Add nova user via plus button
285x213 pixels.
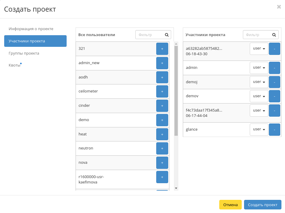coord(162,163)
